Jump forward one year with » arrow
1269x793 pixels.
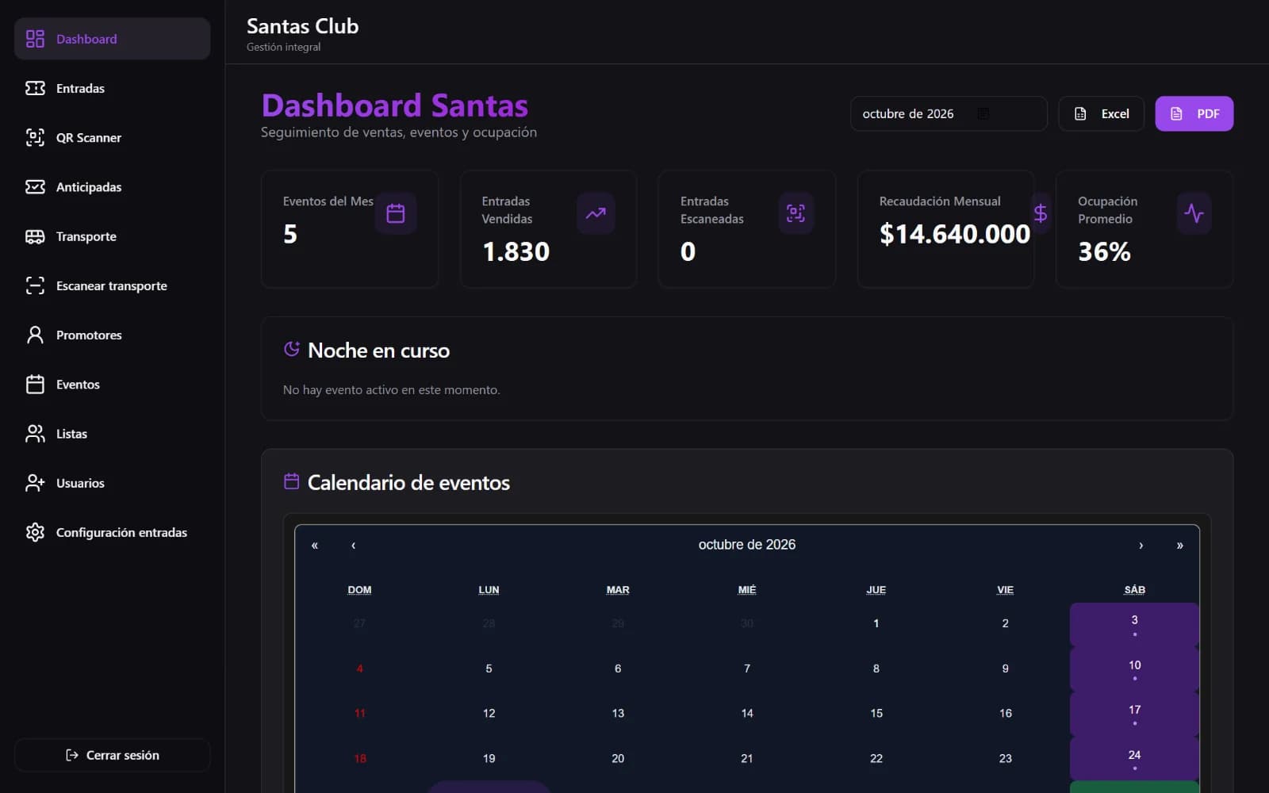(1179, 545)
